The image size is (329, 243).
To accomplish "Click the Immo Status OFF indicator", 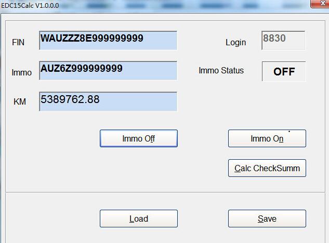I will coord(284,72).
